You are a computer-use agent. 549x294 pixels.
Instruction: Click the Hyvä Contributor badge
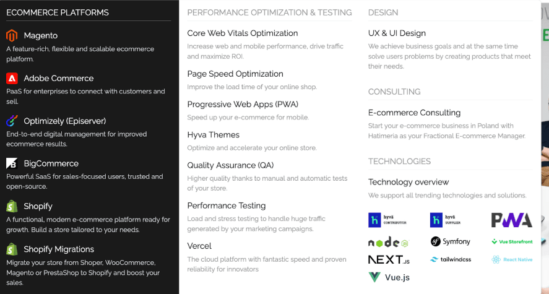point(388,220)
